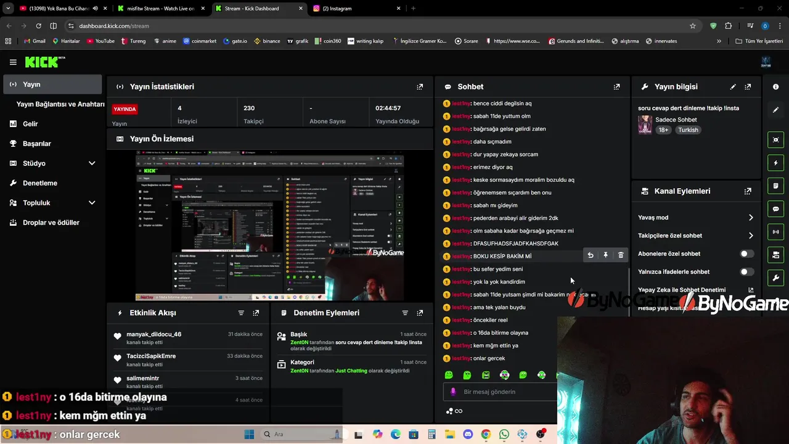Toggle the stream preview widget in right rail
The image size is (789, 444).
(x=775, y=140)
